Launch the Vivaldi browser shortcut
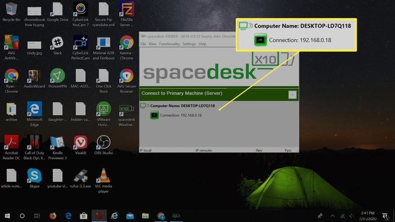Image resolution: width=395 pixels, height=222 pixels. coord(80,145)
